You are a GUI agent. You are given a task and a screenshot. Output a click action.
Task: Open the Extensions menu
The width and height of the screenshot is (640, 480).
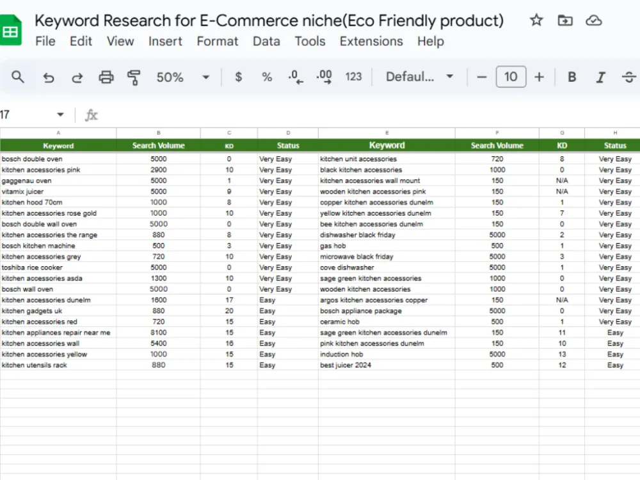pyautogui.click(x=371, y=41)
